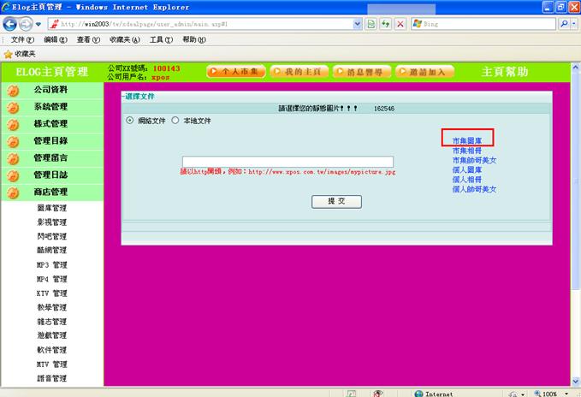Select the 網路文件 radio button
581x397 pixels.
pos(130,121)
